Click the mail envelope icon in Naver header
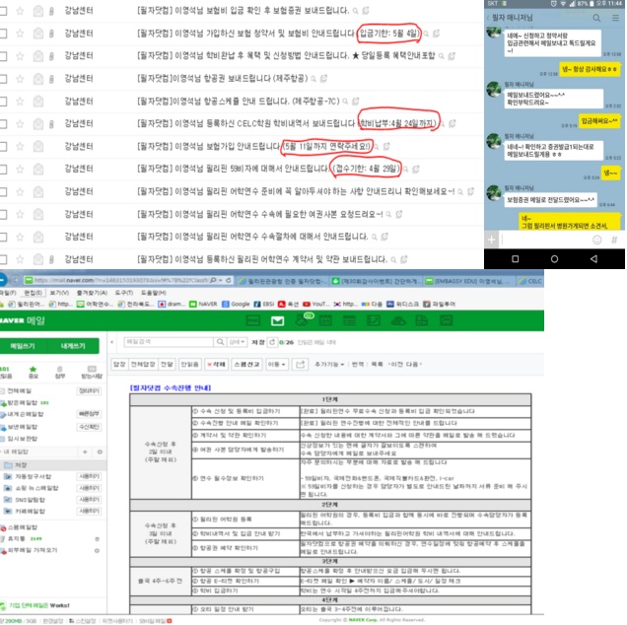 click(277, 321)
